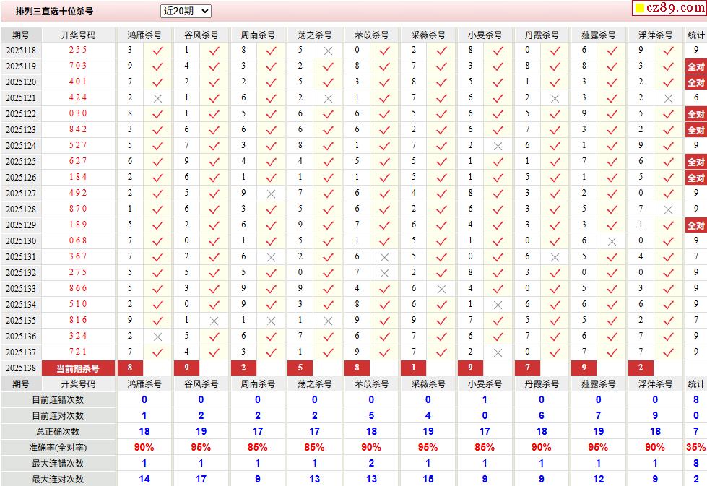707x486 pixels.
Task: Click the gray X in 周南杀号 for period 2025127
Action: coord(271,194)
